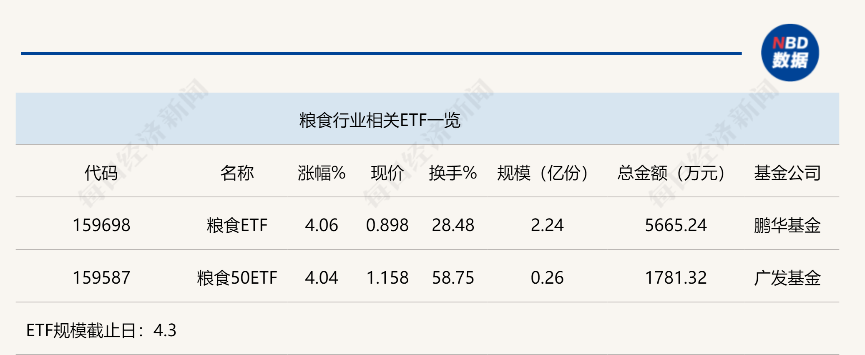Click the 涨幅% column header
865x355 pixels.
[x=322, y=173]
